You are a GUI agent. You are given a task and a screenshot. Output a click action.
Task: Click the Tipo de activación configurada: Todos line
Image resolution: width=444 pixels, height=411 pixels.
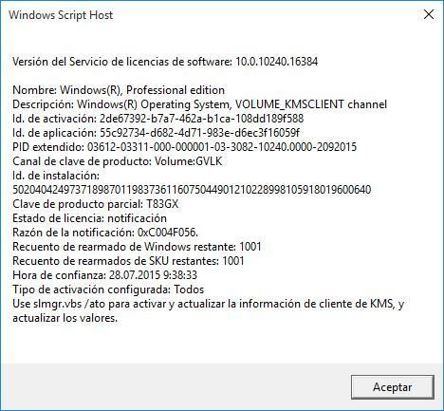coord(108,290)
